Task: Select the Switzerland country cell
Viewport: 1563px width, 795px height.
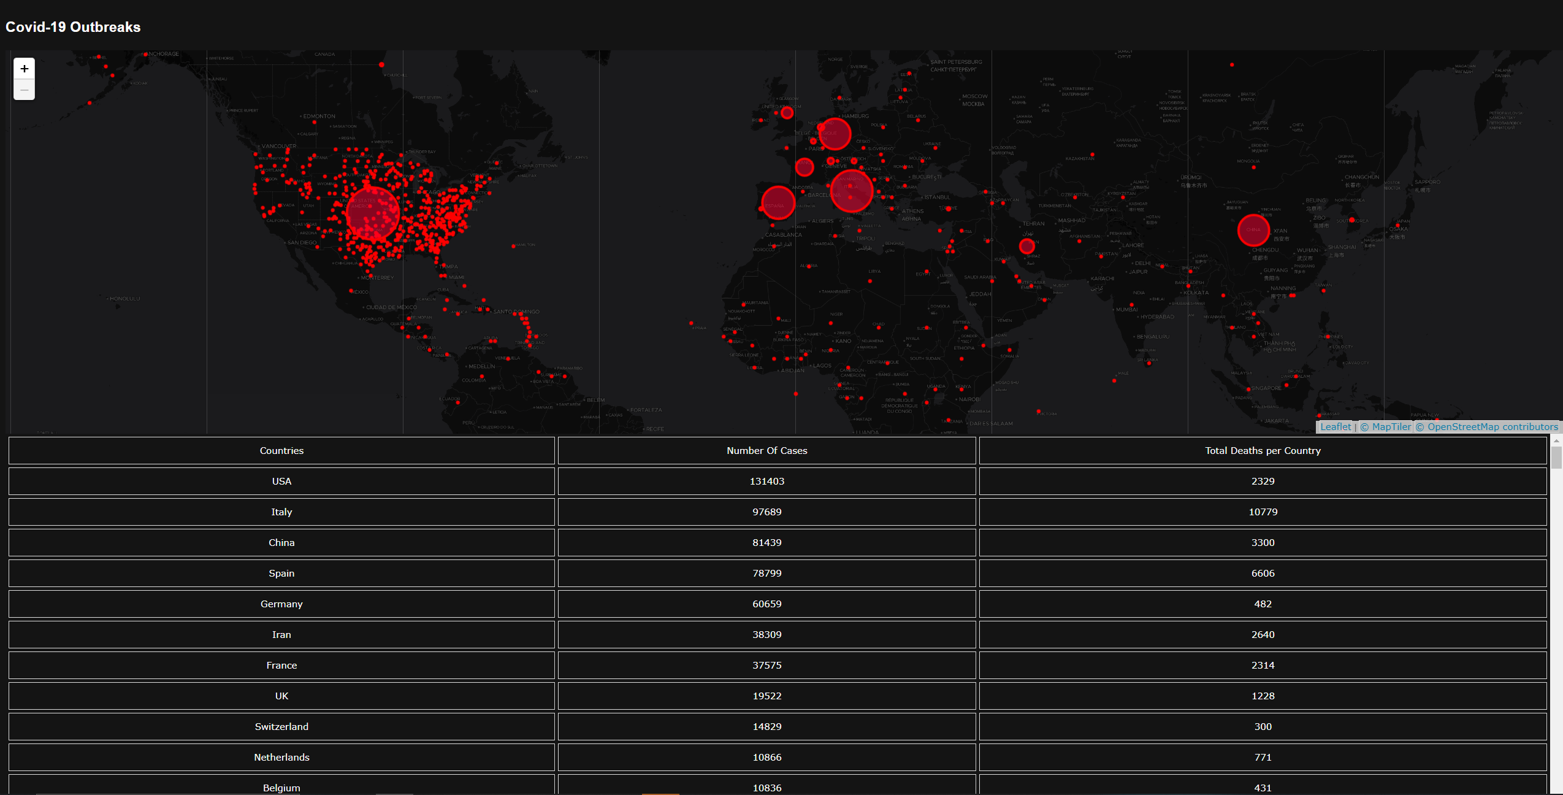Action: click(x=281, y=726)
